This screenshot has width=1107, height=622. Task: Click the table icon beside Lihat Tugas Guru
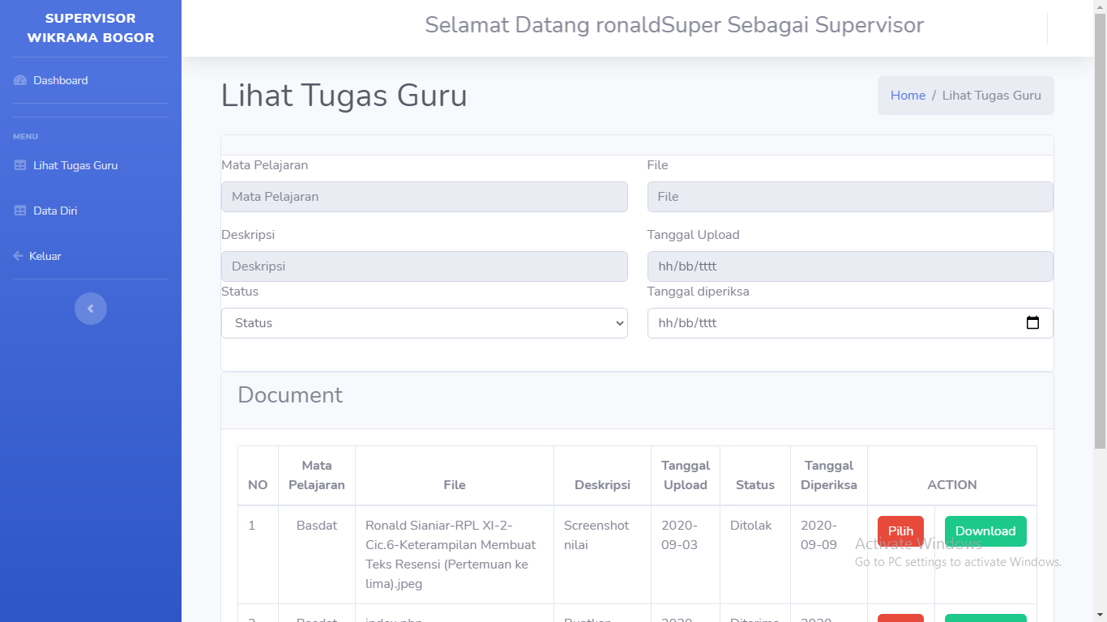click(20, 165)
